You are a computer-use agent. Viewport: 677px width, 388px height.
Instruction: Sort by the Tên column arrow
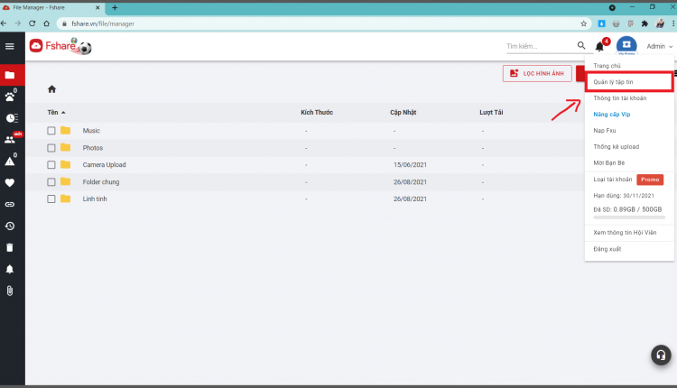[x=63, y=113]
